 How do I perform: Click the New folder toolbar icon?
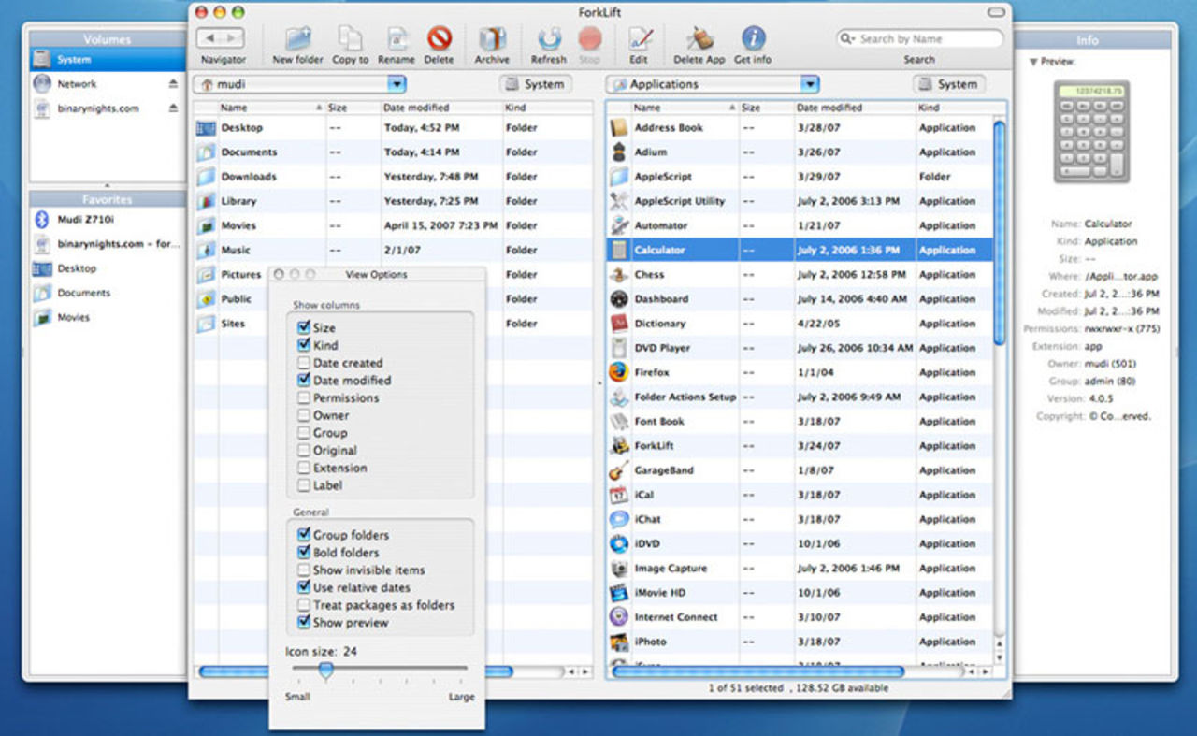pyautogui.click(x=296, y=40)
